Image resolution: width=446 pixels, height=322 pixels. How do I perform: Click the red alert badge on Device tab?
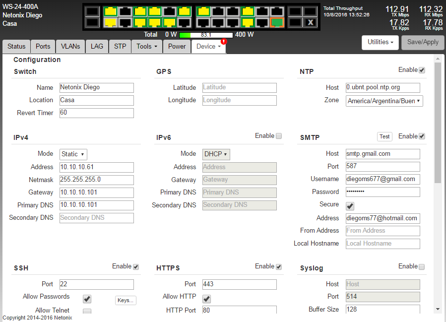pyautogui.click(x=223, y=42)
